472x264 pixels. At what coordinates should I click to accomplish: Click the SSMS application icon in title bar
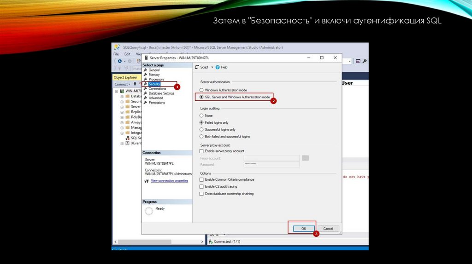[117, 47]
